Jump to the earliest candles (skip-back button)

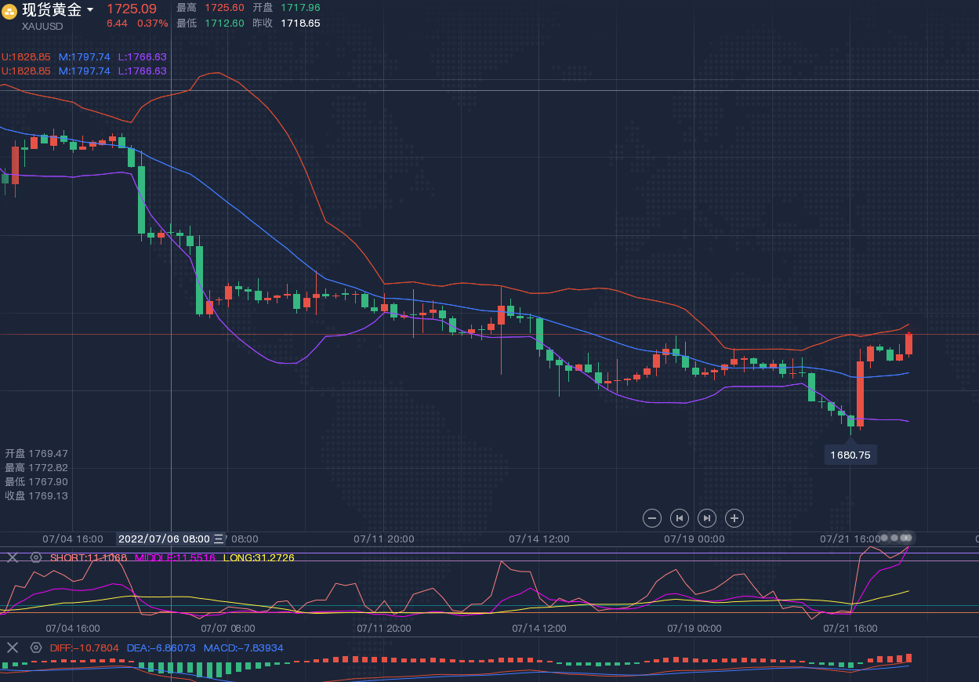point(680,517)
